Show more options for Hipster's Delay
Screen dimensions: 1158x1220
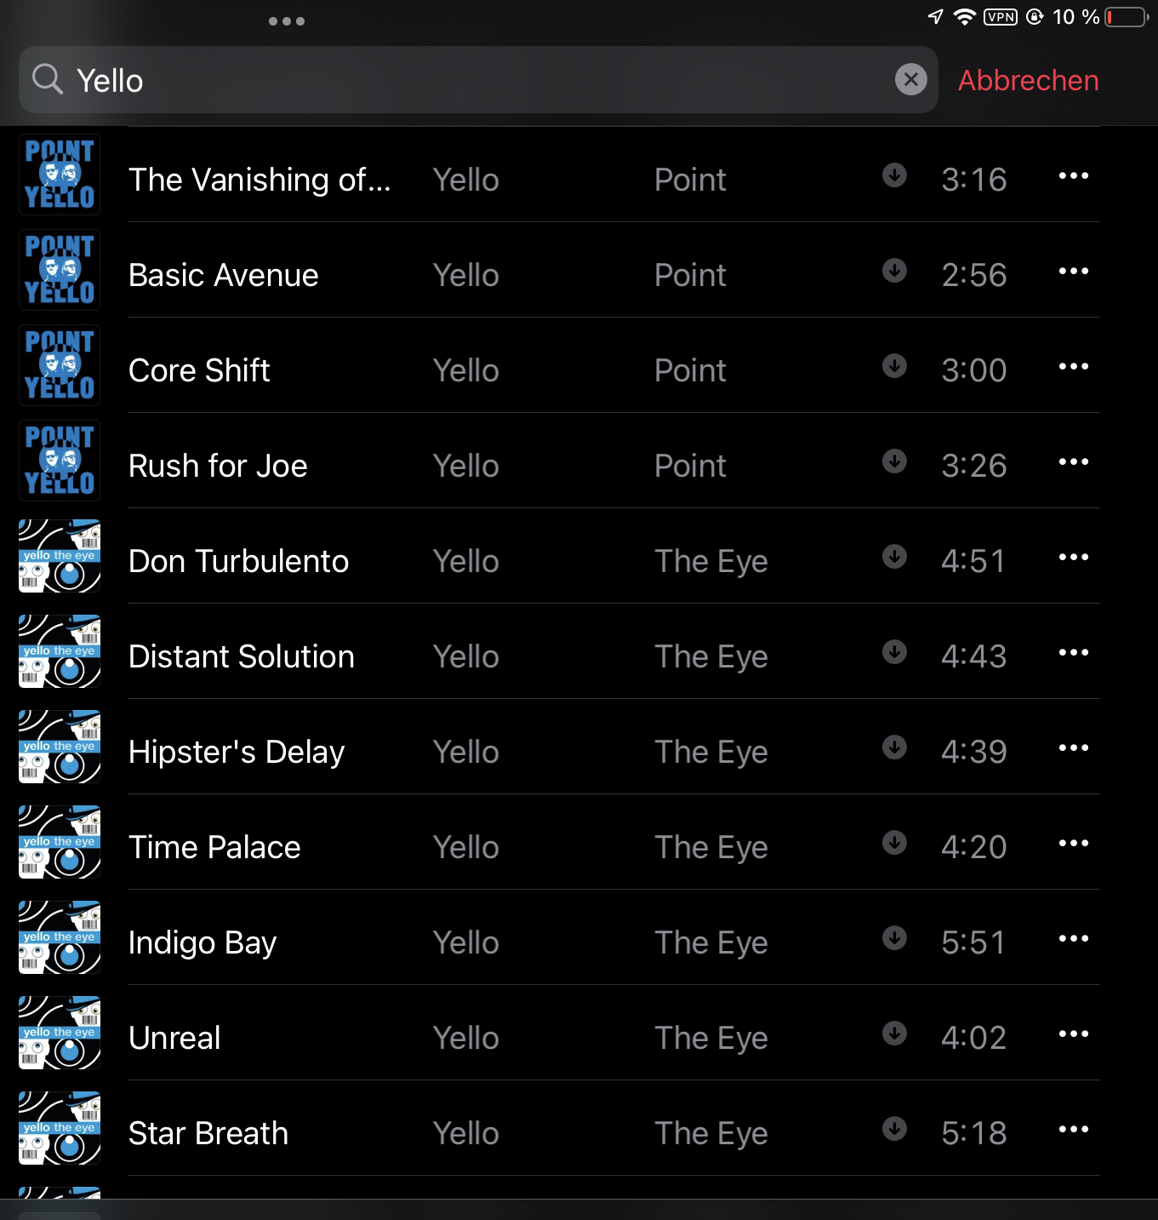pos(1074,747)
